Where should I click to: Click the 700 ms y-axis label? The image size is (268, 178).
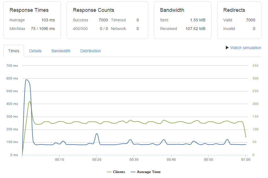[x=12, y=66]
